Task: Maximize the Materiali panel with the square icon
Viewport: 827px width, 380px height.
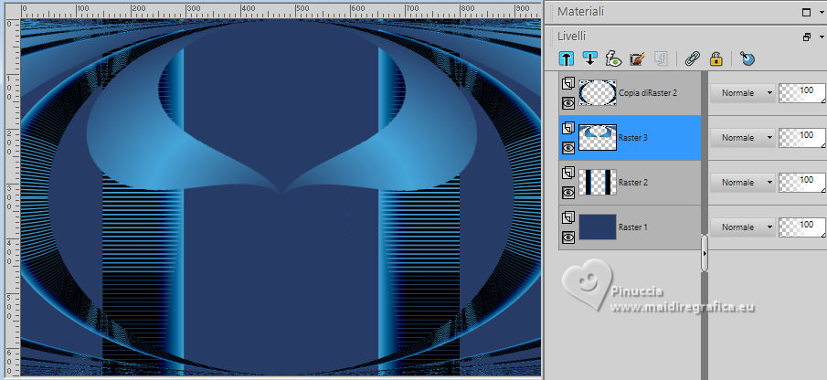Action: (806, 12)
